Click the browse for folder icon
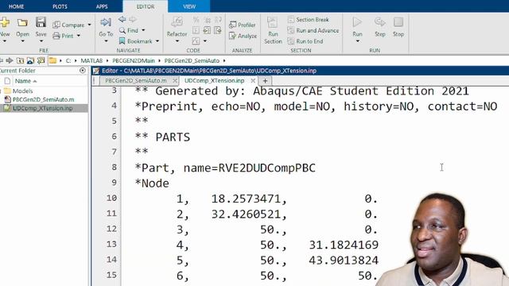Image resolution: width=509 pixels, height=286 pixels. click(30, 60)
